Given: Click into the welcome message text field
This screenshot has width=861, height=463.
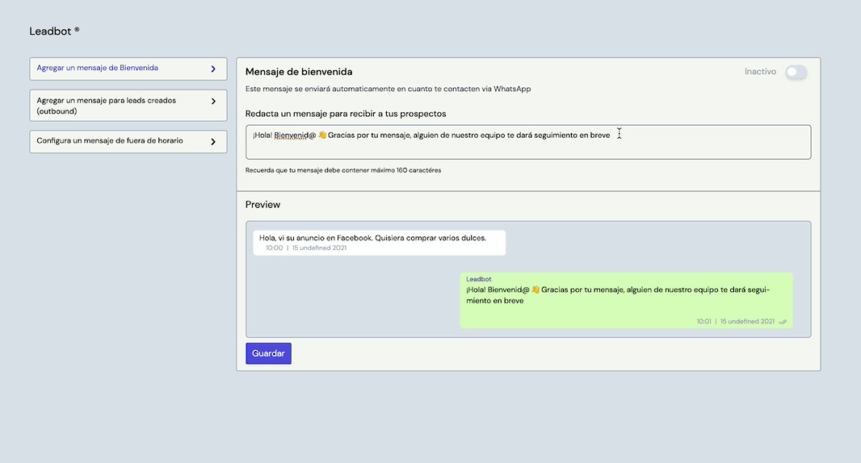Looking at the screenshot, I should (527, 142).
